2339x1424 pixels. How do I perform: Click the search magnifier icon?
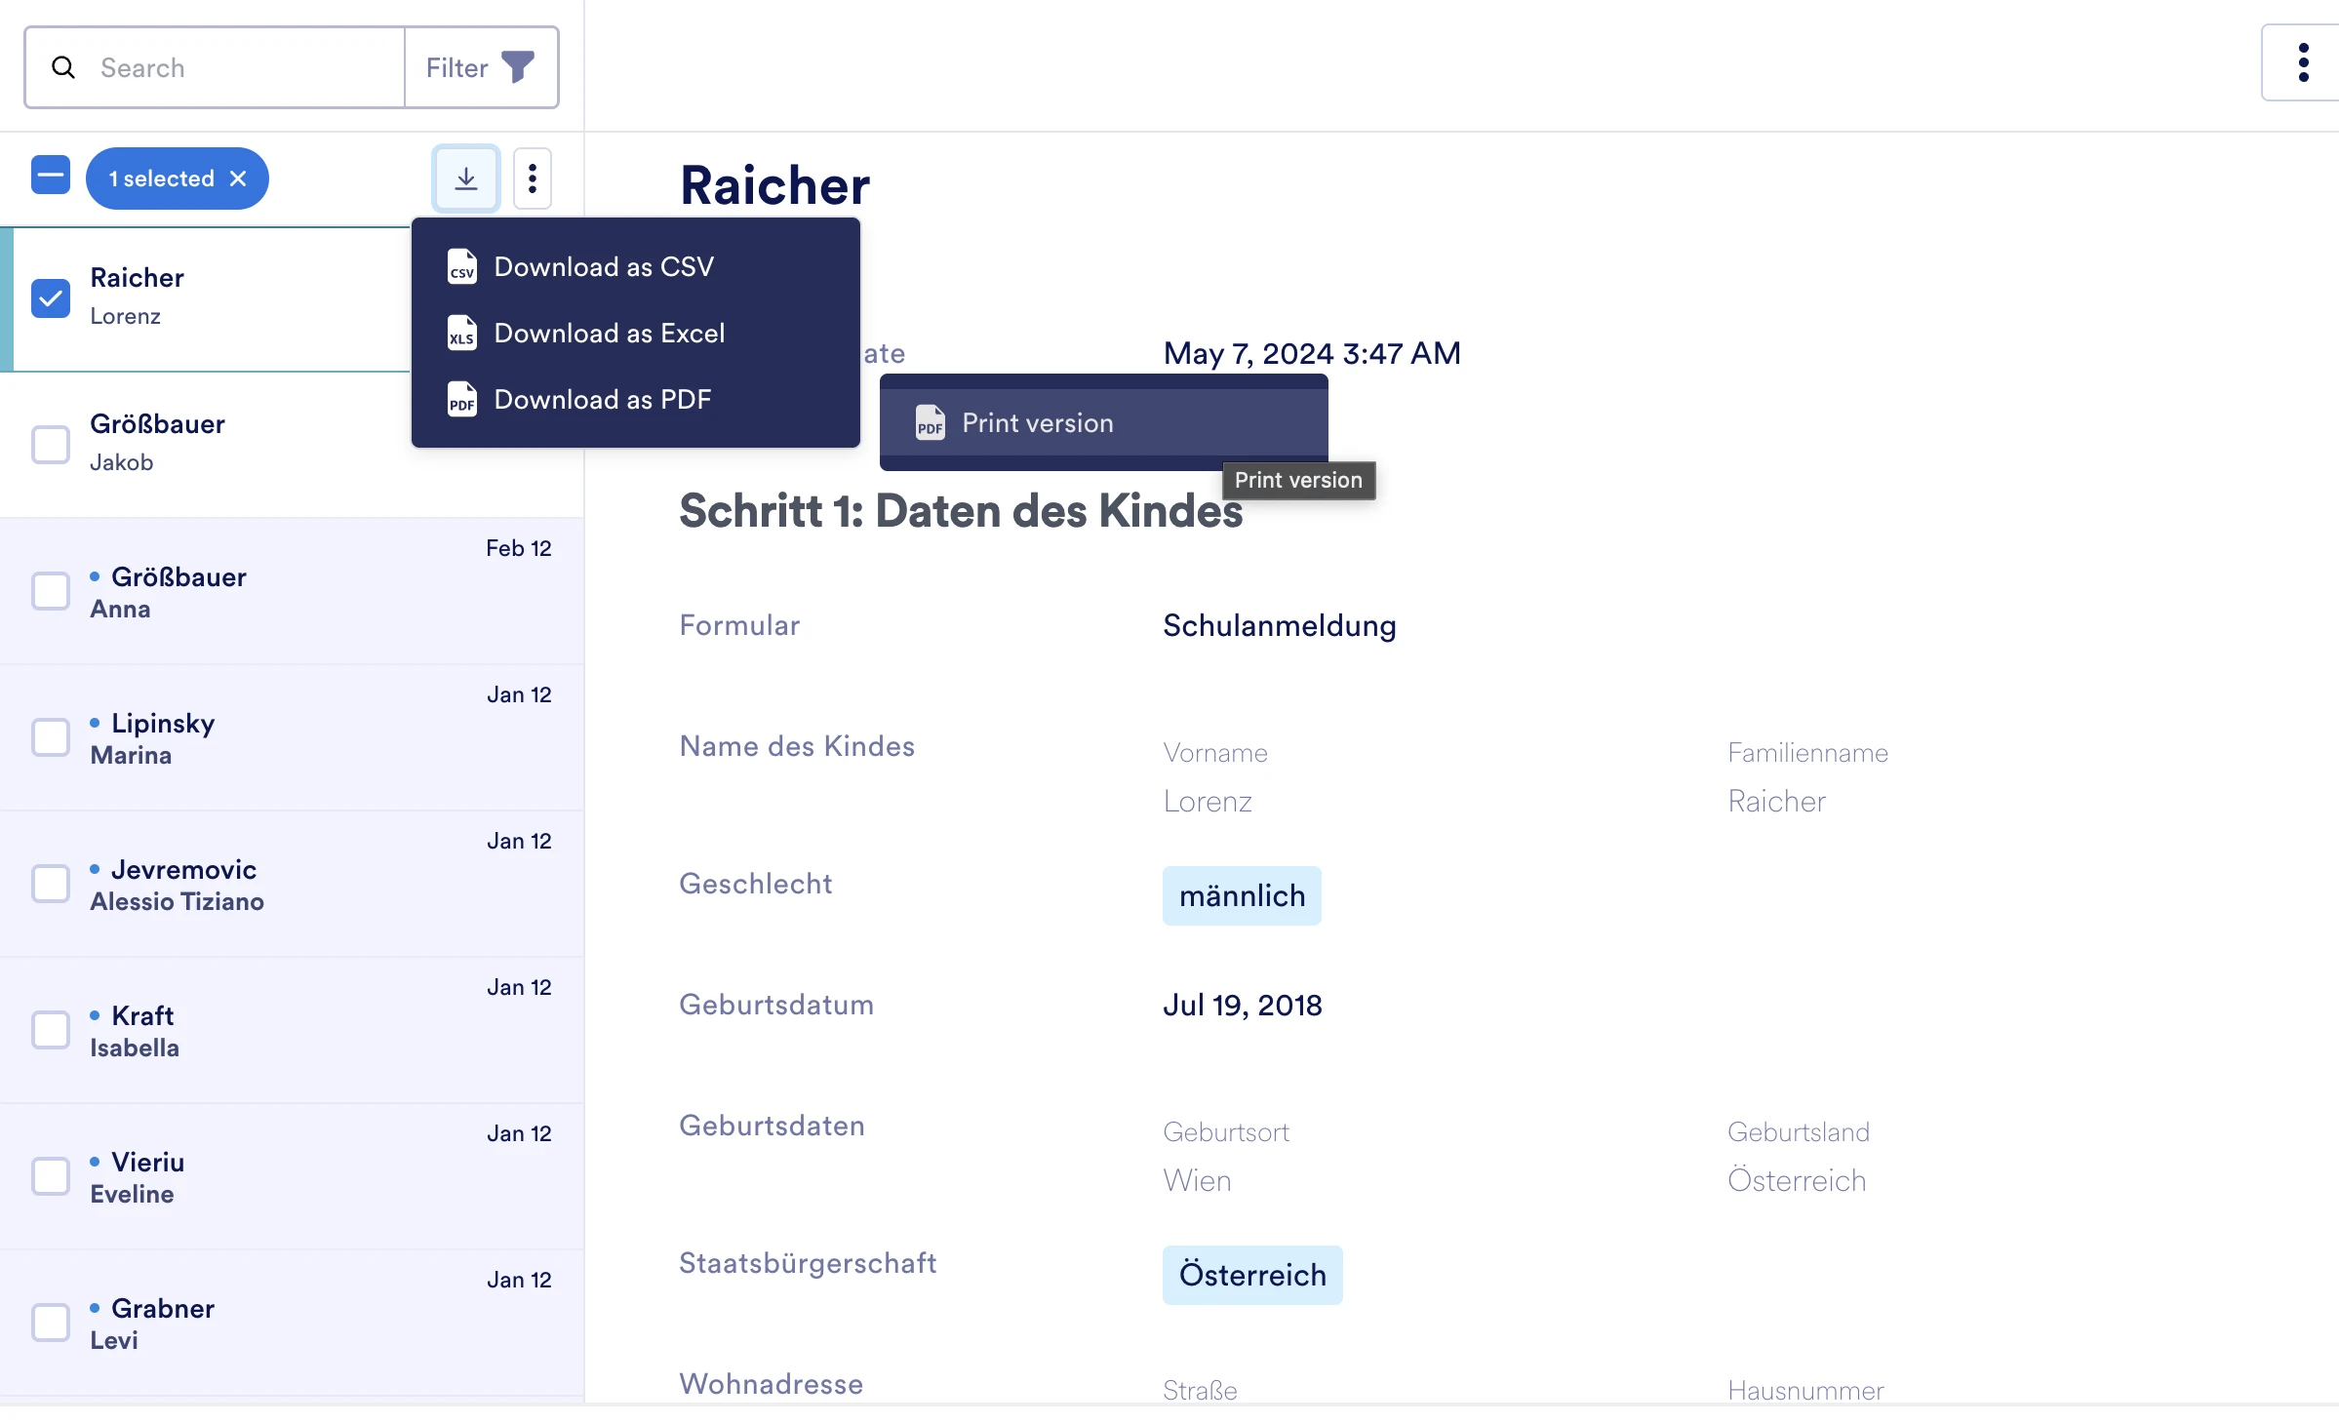[63, 67]
